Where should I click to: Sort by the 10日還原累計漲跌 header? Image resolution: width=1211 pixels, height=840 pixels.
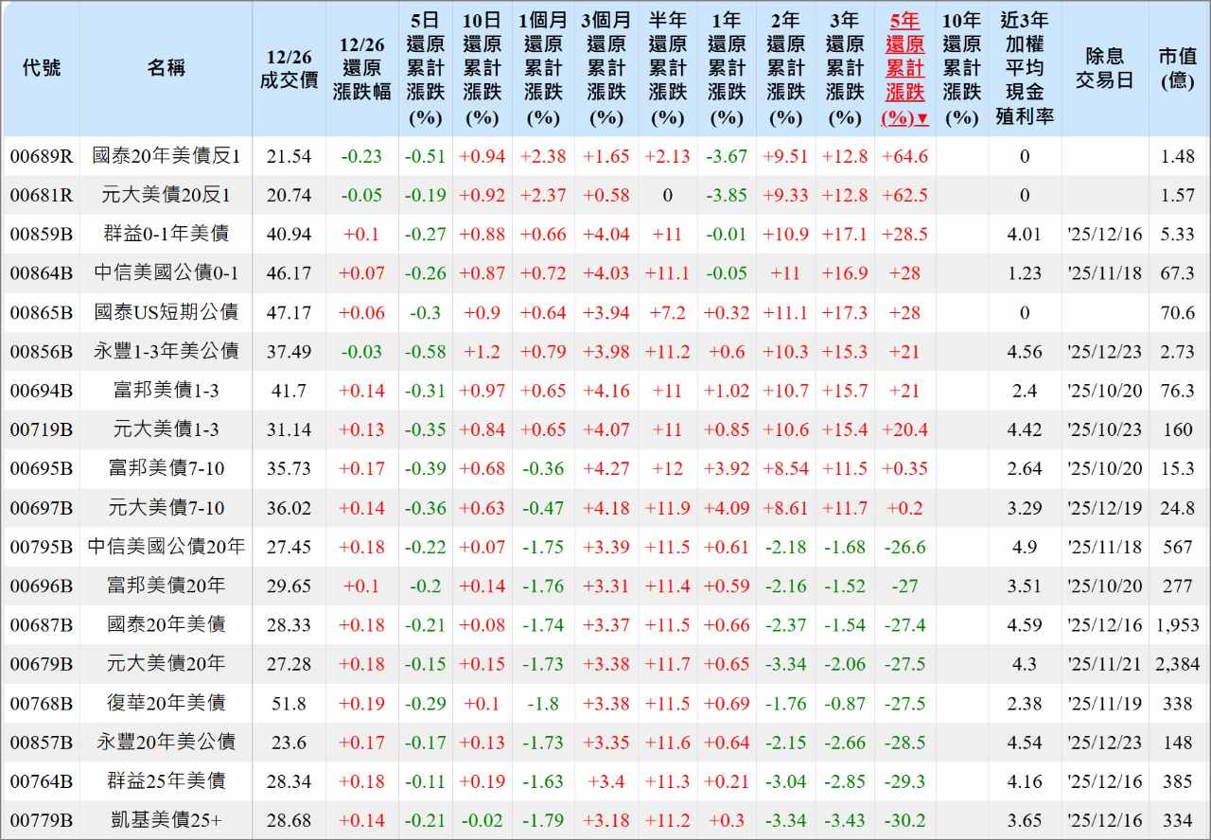[x=483, y=68]
